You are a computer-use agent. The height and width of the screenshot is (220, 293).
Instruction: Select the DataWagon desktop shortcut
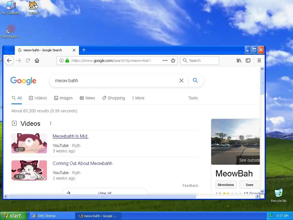pyautogui.click(x=11, y=32)
